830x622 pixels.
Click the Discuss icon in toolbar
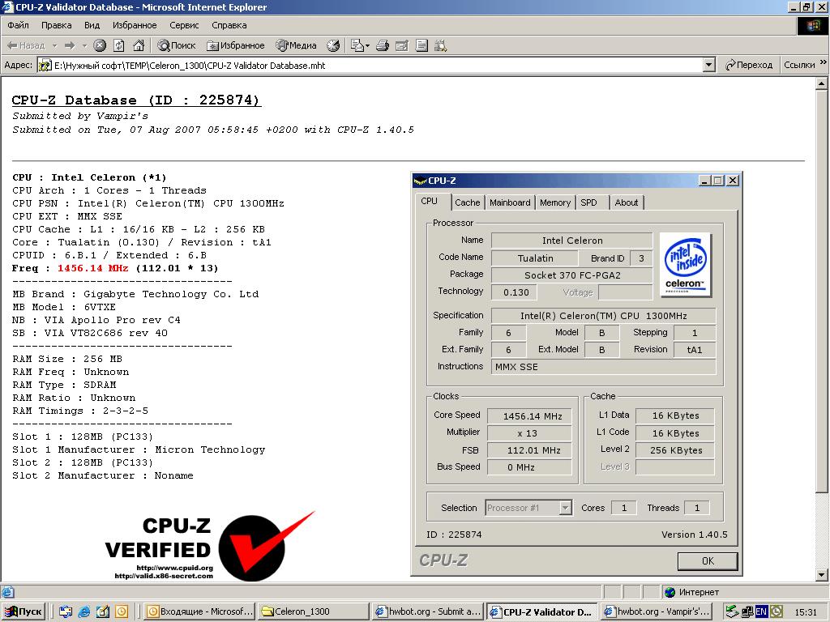(421, 45)
